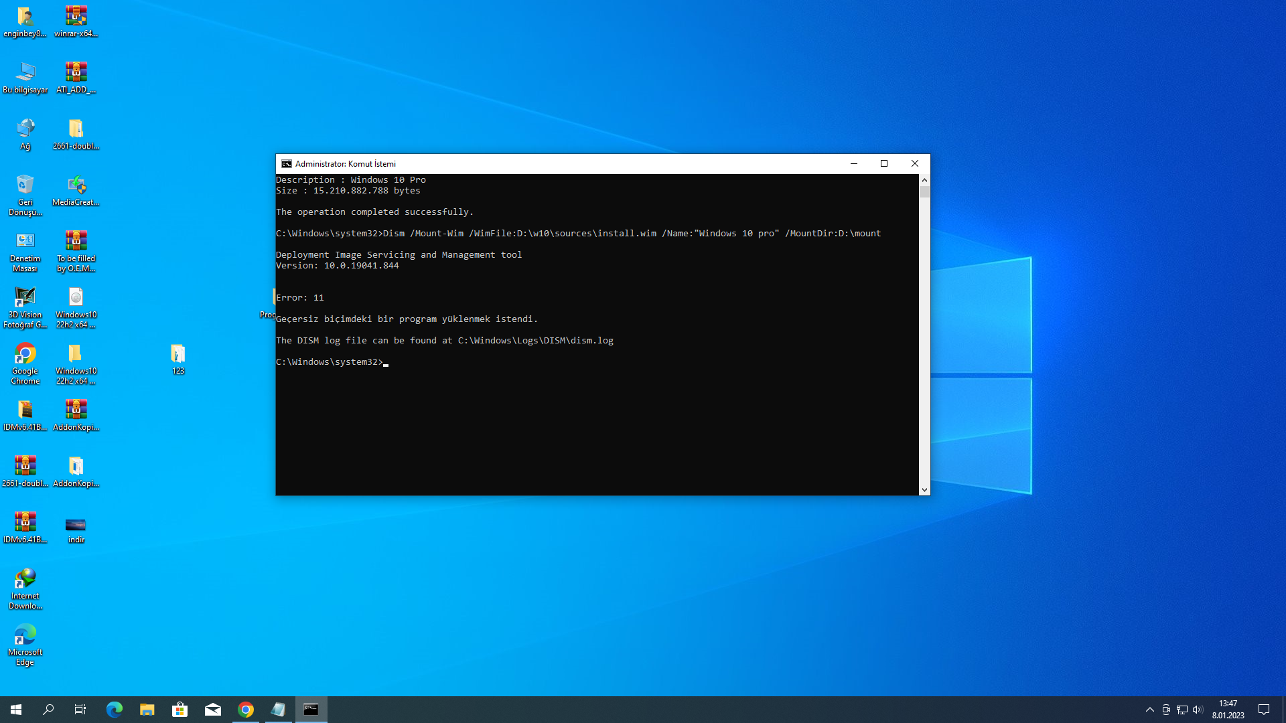Show hidden system tray icons

[1150, 710]
